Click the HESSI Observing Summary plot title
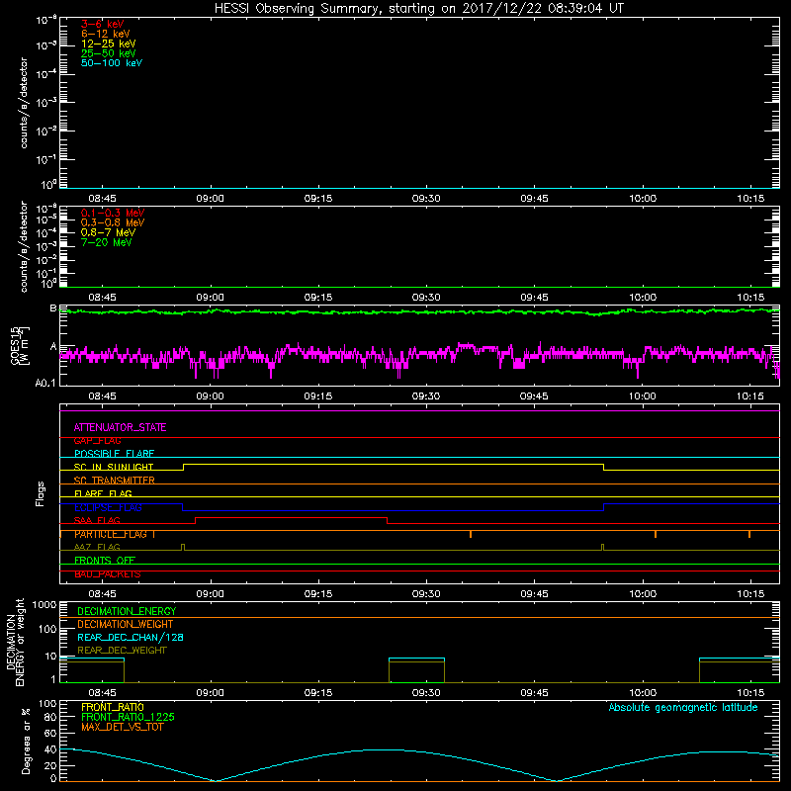791x791 pixels. pos(419,9)
